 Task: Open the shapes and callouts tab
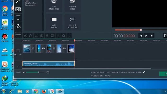pos(18,26)
